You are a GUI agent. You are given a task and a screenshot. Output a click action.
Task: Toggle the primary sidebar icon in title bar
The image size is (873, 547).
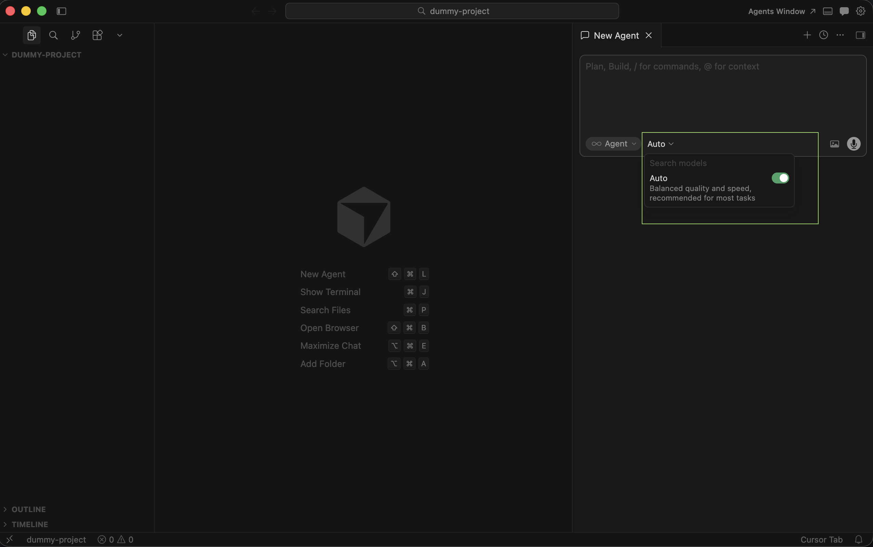62,11
